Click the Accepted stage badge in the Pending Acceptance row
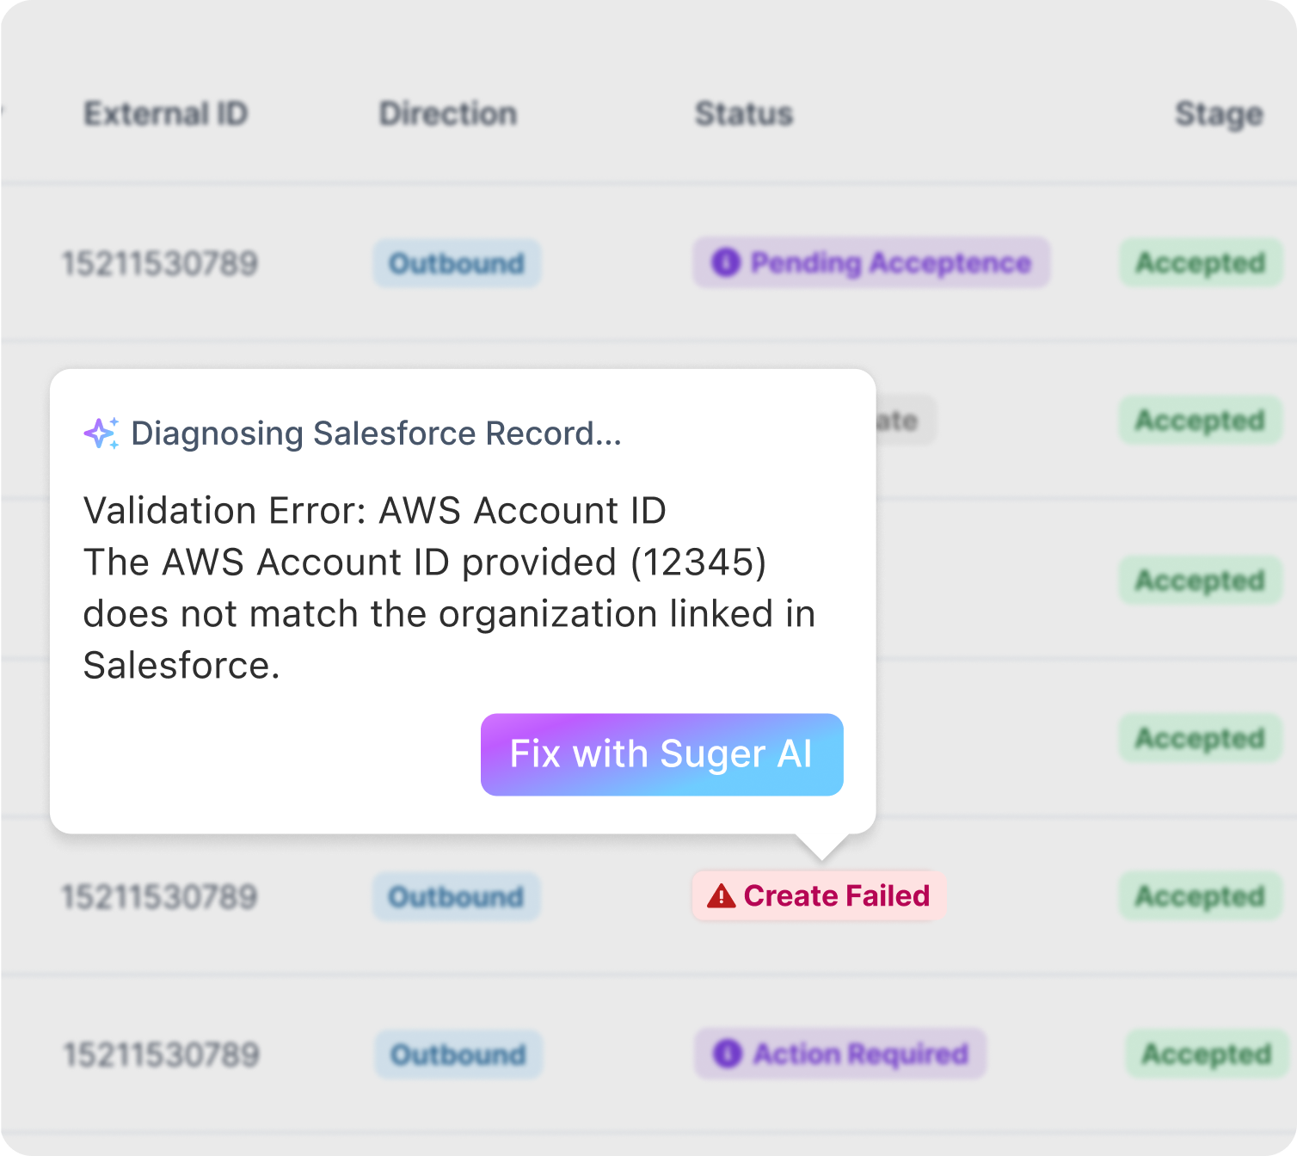The width and height of the screenshot is (1297, 1156). [1200, 262]
